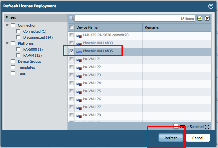Click disconnected device icon for PA-VM-177

79,108
